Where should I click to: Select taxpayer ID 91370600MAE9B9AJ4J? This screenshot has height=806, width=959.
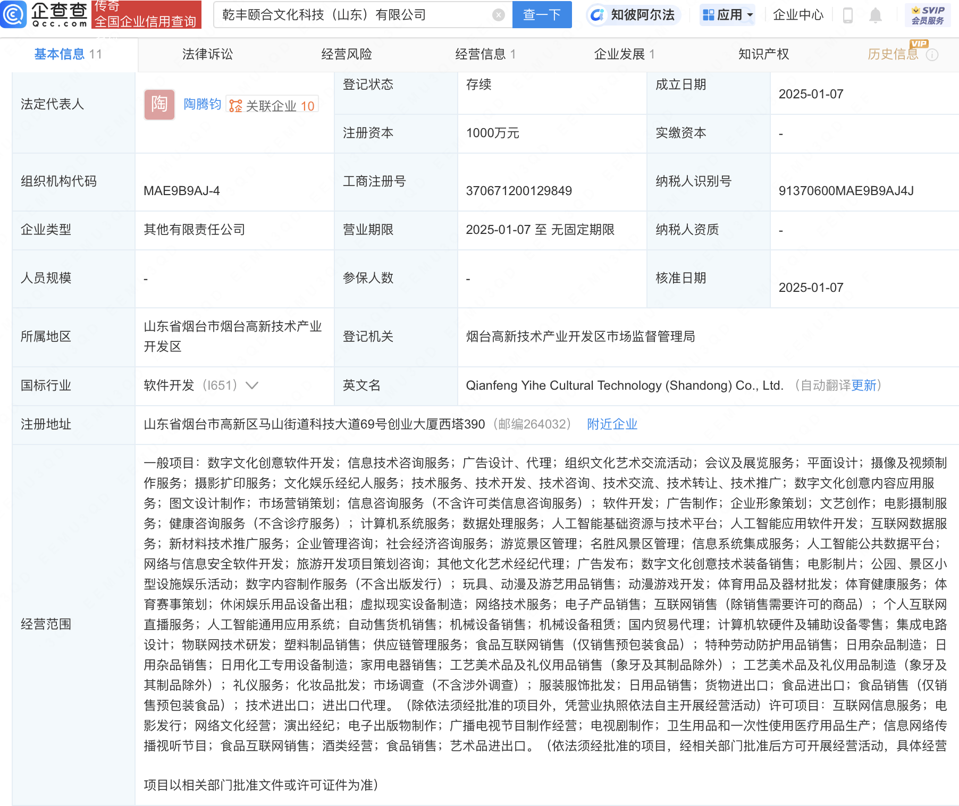(846, 191)
